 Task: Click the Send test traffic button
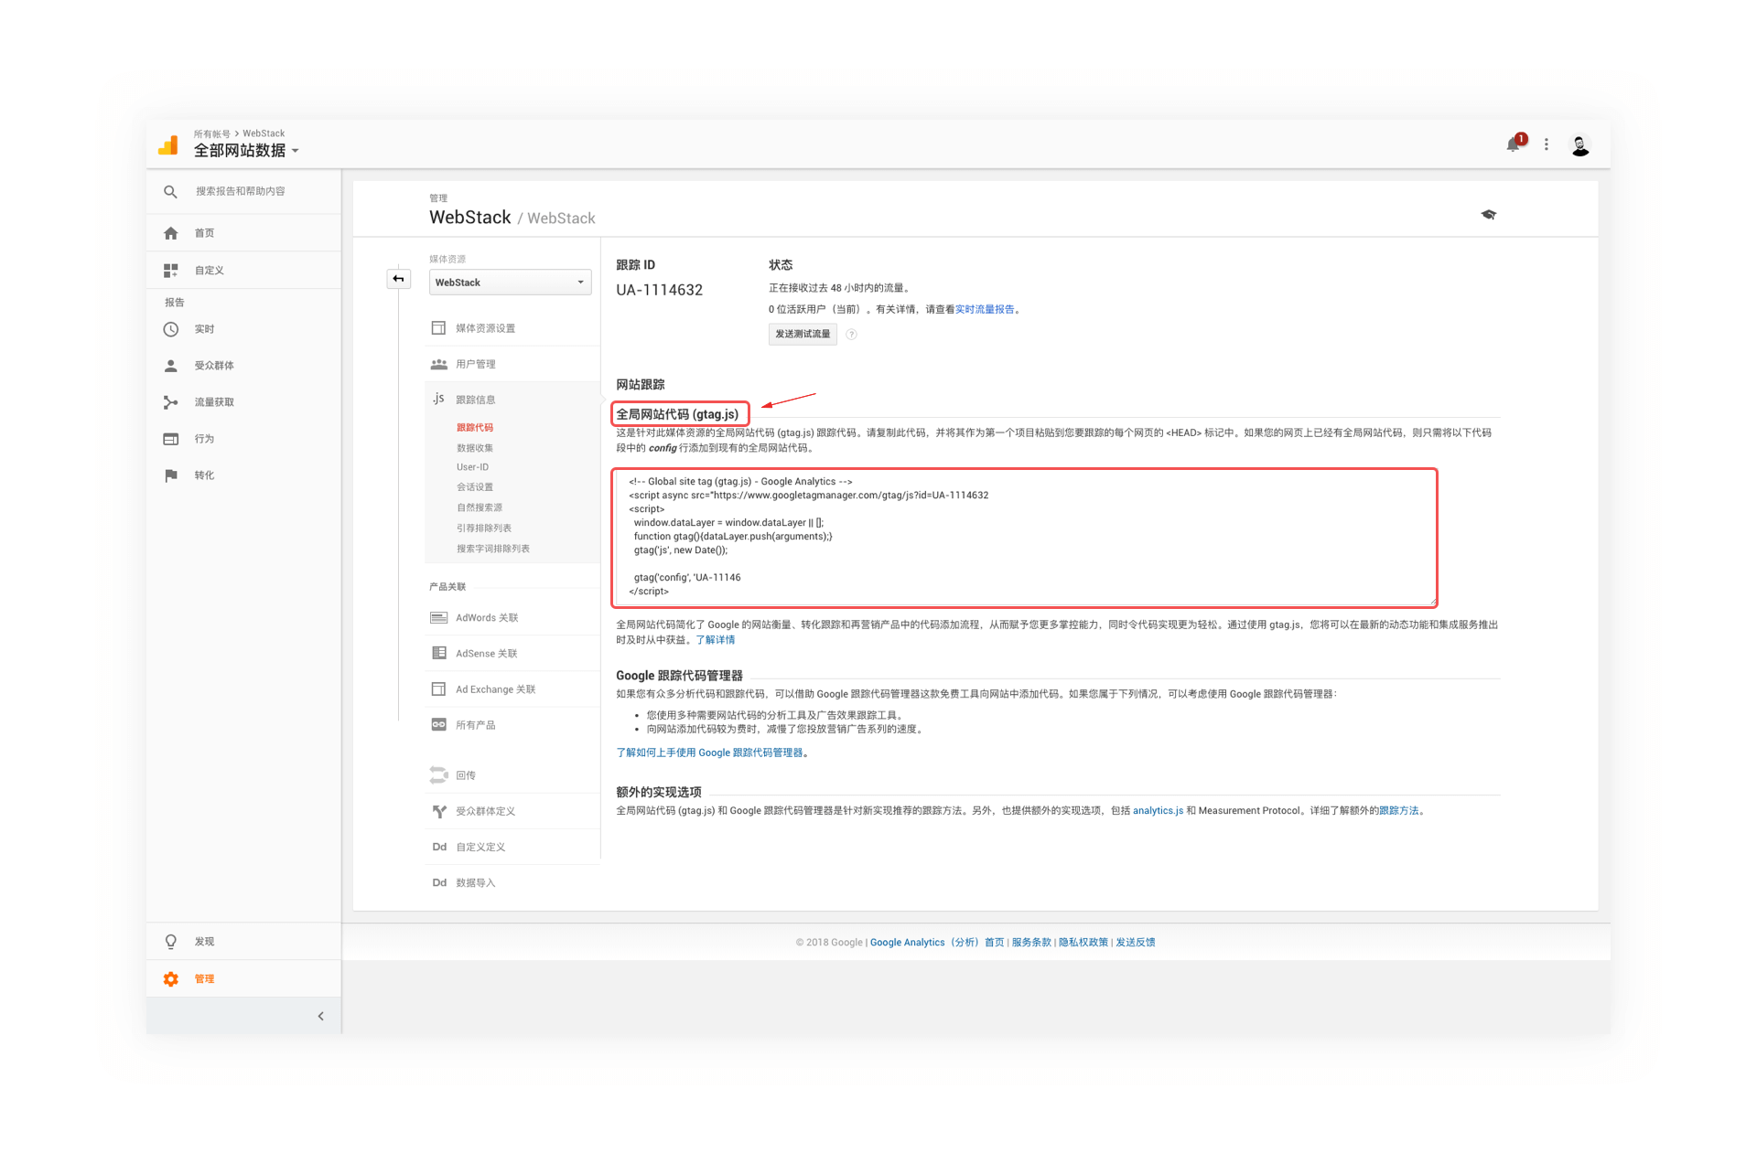tap(803, 335)
